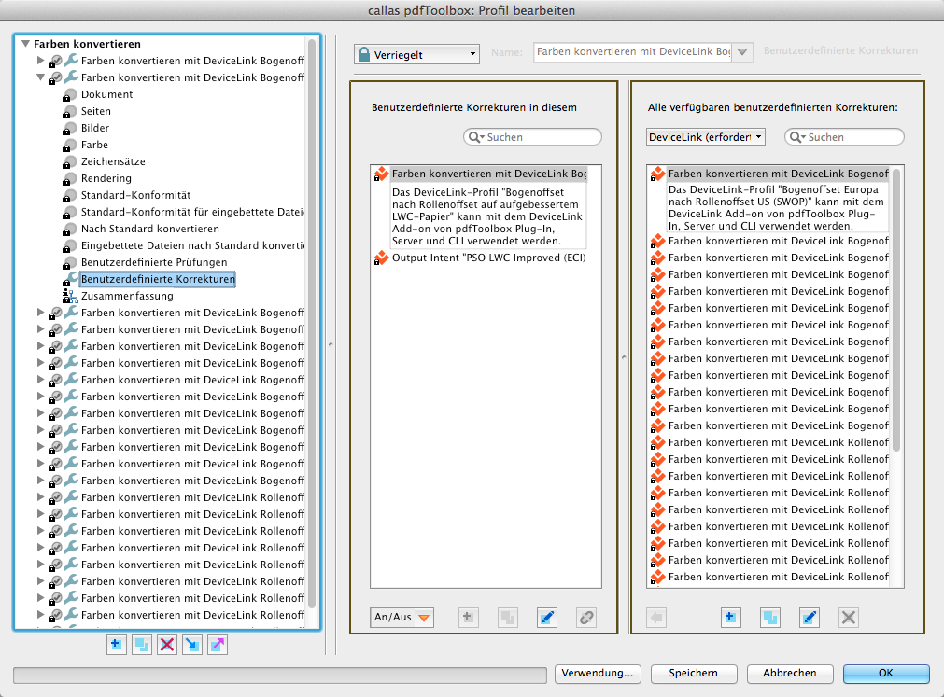Screen dimensions: 944x697
Task: Click the magnifier icon in the profile corrections search
Action: pos(475,137)
